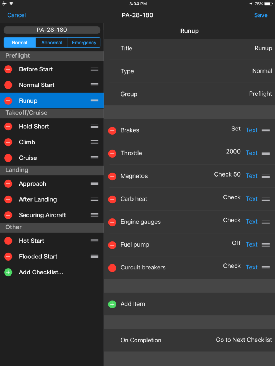Tap Add Checklist... label
This screenshot has width=275, height=366.
pyautogui.click(x=41, y=272)
